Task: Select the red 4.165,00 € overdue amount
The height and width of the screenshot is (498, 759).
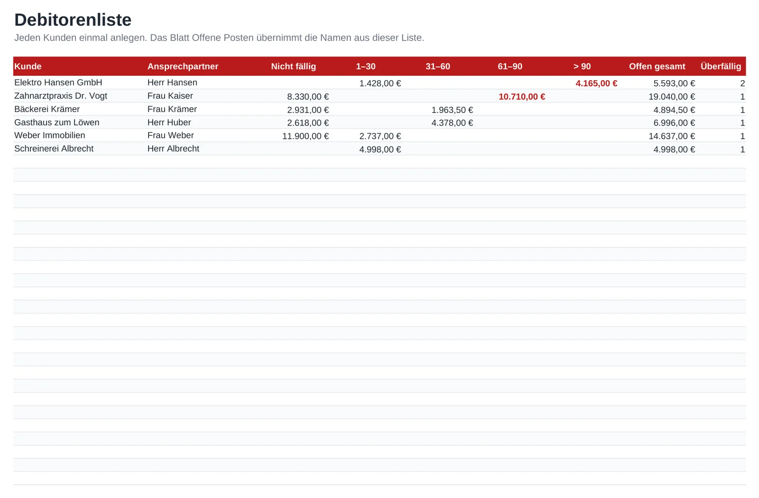Action: click(x=596, y=83)
